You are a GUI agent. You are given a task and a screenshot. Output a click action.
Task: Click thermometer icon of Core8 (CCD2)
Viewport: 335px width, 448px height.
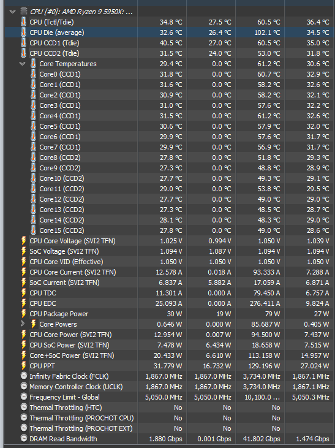(x=34, y=158)
